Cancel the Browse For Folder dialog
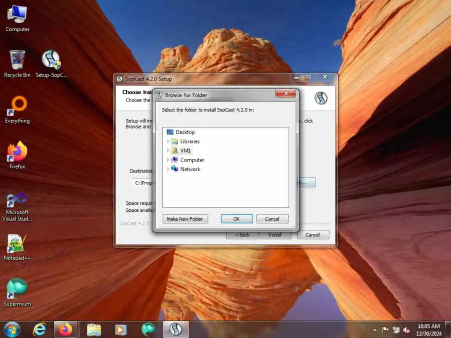 pos(272,219)
